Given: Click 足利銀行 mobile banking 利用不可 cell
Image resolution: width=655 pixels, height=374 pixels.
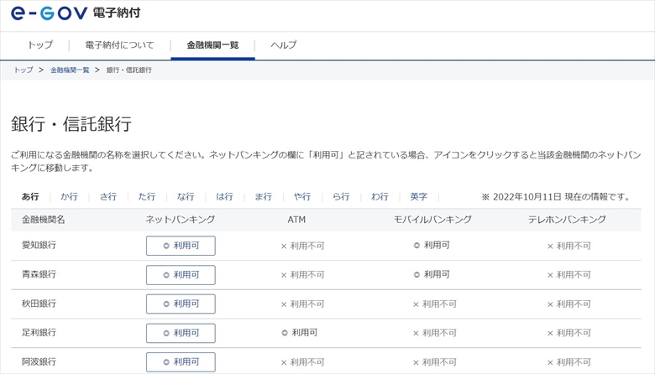Looking at the screenshot, I should pyautogui.click(x=435, y=333).
